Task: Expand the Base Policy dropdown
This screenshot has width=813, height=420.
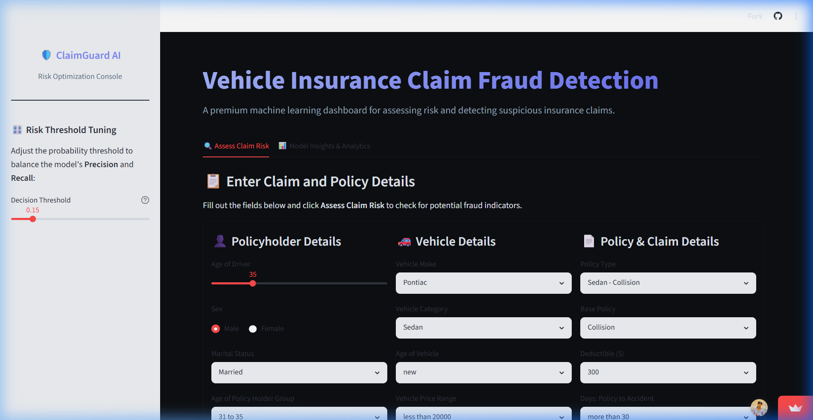Action: pos(668,328)
